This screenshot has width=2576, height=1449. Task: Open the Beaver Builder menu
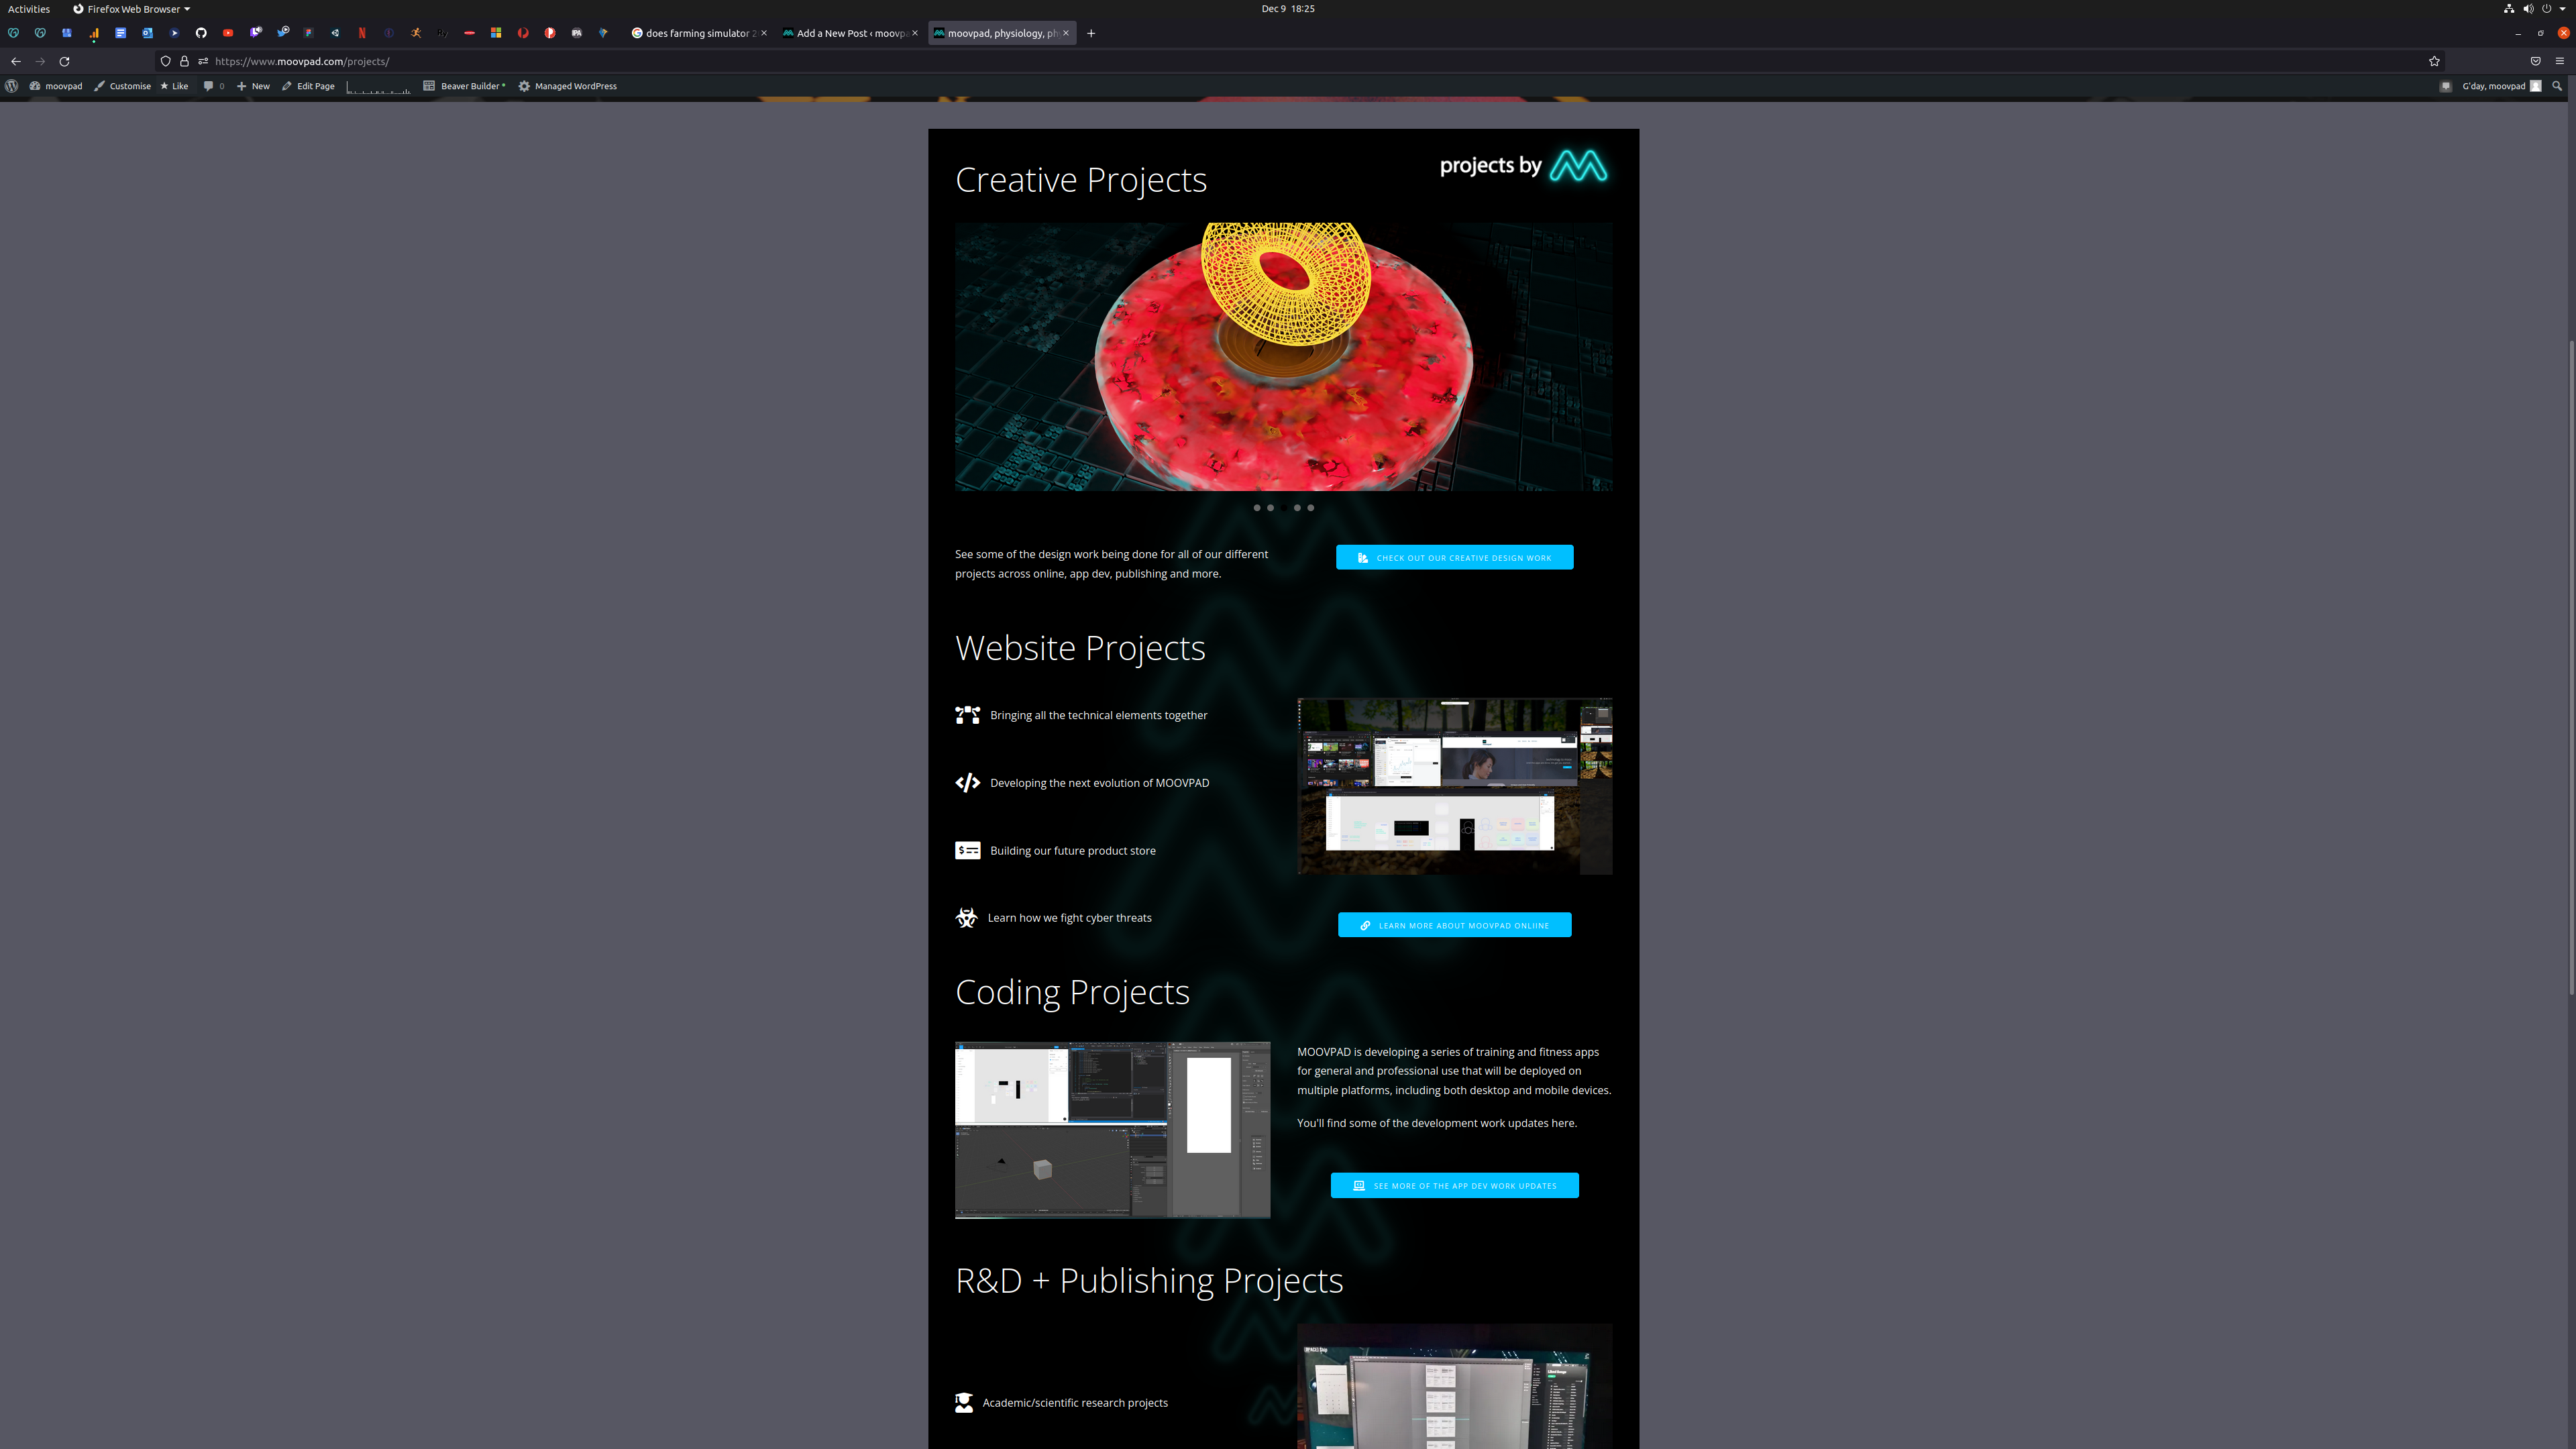click(464, 86)
